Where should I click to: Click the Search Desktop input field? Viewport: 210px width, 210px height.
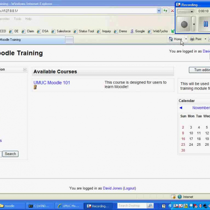click(132, 205)
